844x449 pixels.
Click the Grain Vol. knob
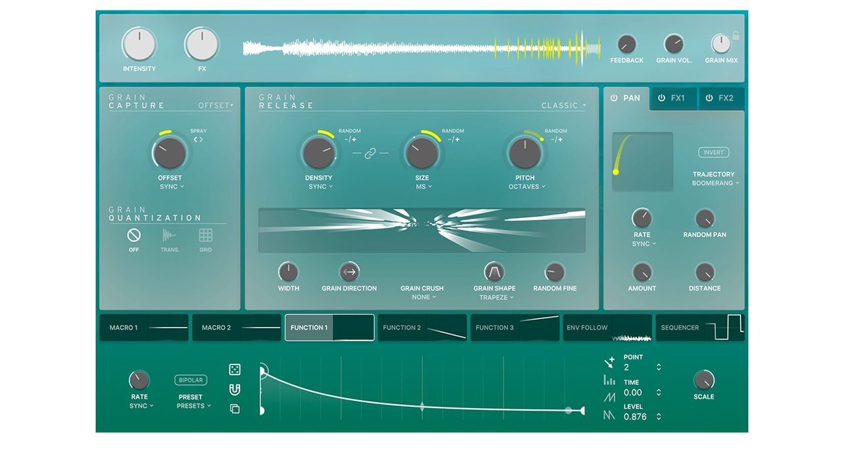coord(674,44)
